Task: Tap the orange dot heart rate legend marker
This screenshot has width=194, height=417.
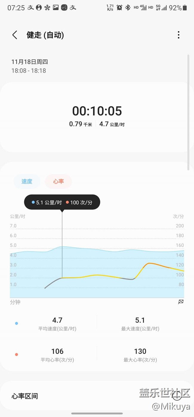Action: tap(16, 354)
